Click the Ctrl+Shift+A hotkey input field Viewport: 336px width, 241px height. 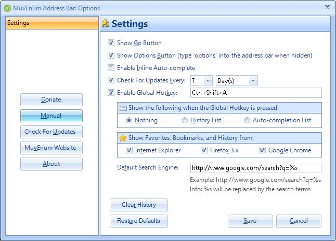(x=256, y=93)
